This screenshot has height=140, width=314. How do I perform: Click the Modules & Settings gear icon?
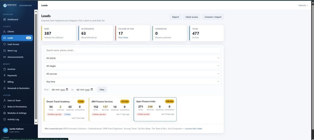pyautogui.click(x=4, y=113)
